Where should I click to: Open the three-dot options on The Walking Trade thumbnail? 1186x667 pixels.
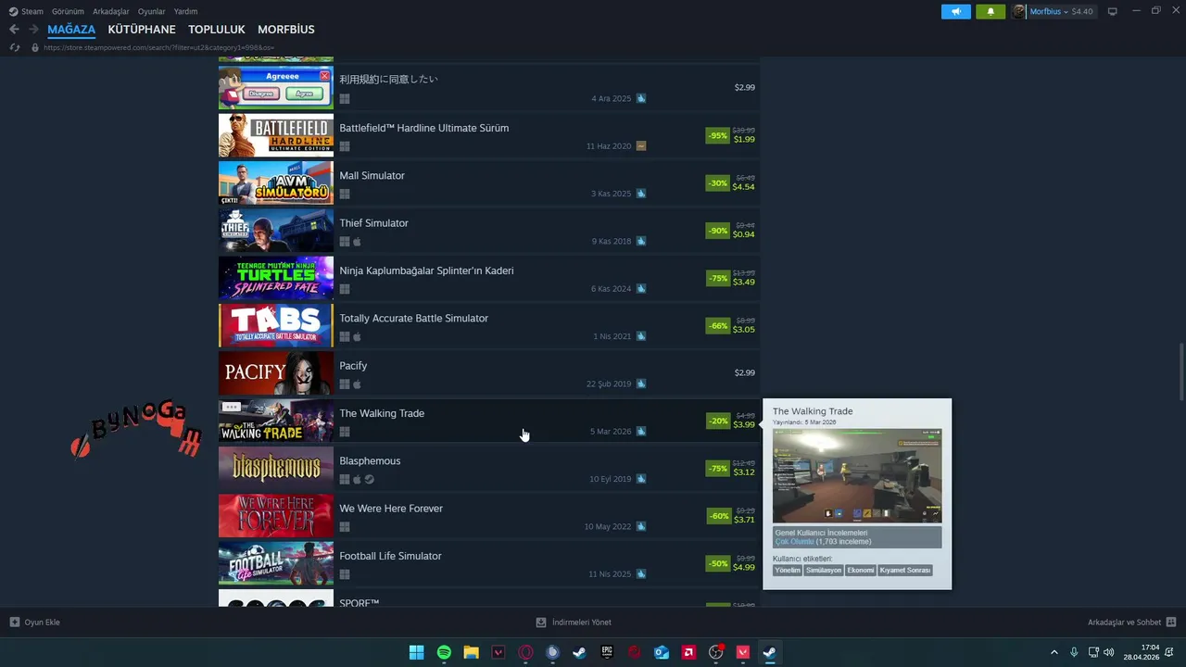coord(232,407)
